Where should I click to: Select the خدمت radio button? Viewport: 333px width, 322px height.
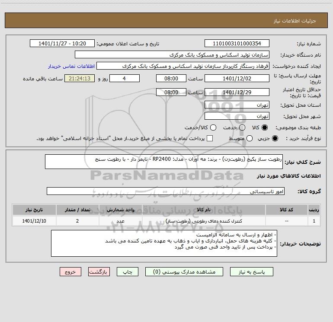(x=242, y=128)
